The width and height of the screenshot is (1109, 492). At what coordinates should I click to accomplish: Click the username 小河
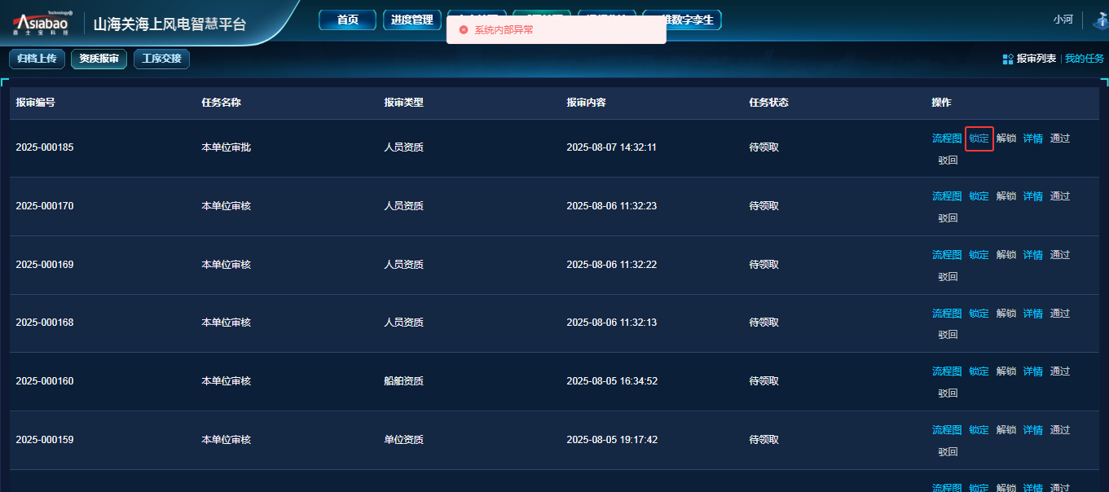1063,20
